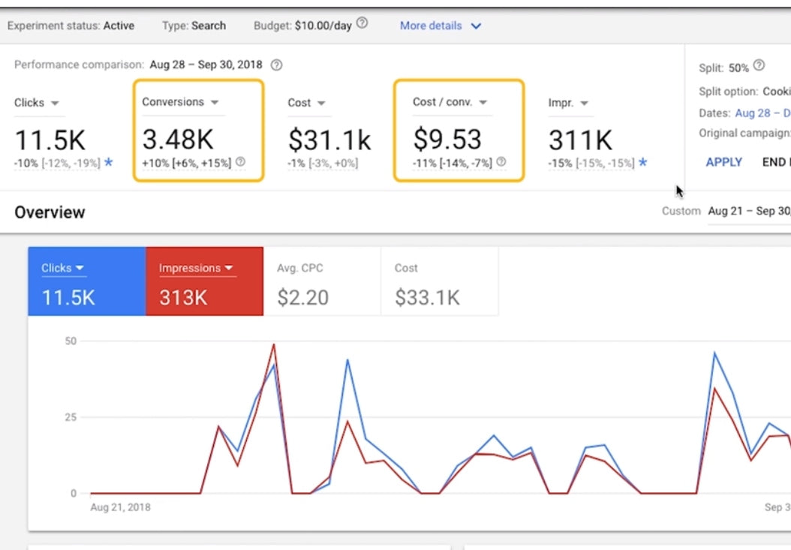Click the Custom date range Aug 21 field
This screenshot has width=791, height=550.
[748, 212]
